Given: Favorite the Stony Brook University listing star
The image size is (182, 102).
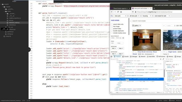Looking at the screenshot, I should pos(134,52).
